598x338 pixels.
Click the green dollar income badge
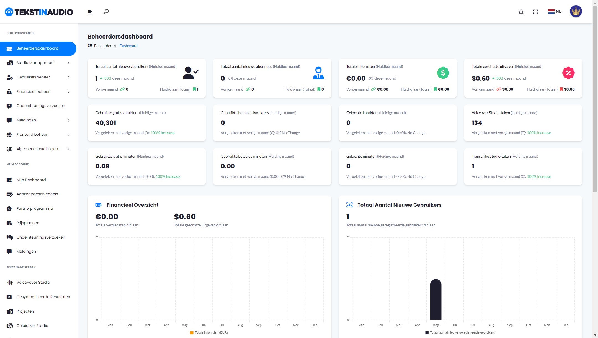pos(443,73)
